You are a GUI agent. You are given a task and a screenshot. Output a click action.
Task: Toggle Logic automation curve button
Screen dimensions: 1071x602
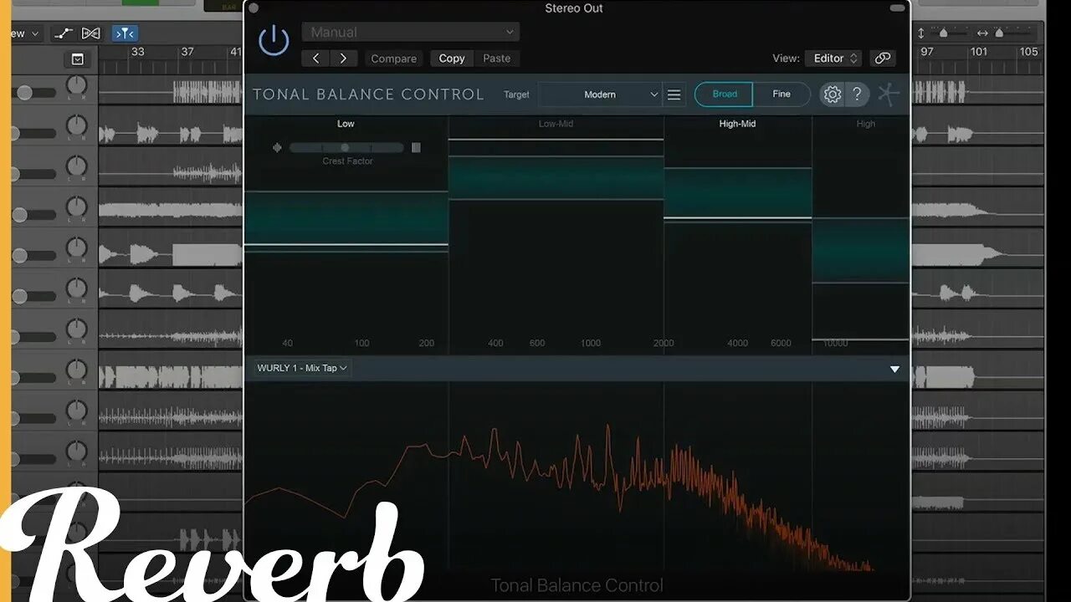coord(63,33)
